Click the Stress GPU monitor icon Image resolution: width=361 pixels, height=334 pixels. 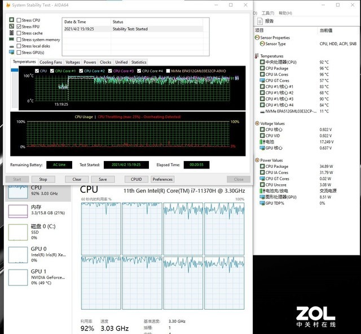(x=11, y=52)
